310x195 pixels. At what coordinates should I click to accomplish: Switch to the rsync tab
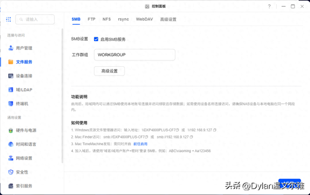124,19
